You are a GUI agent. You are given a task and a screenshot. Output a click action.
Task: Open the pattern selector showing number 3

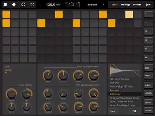(x=73, y=5)
